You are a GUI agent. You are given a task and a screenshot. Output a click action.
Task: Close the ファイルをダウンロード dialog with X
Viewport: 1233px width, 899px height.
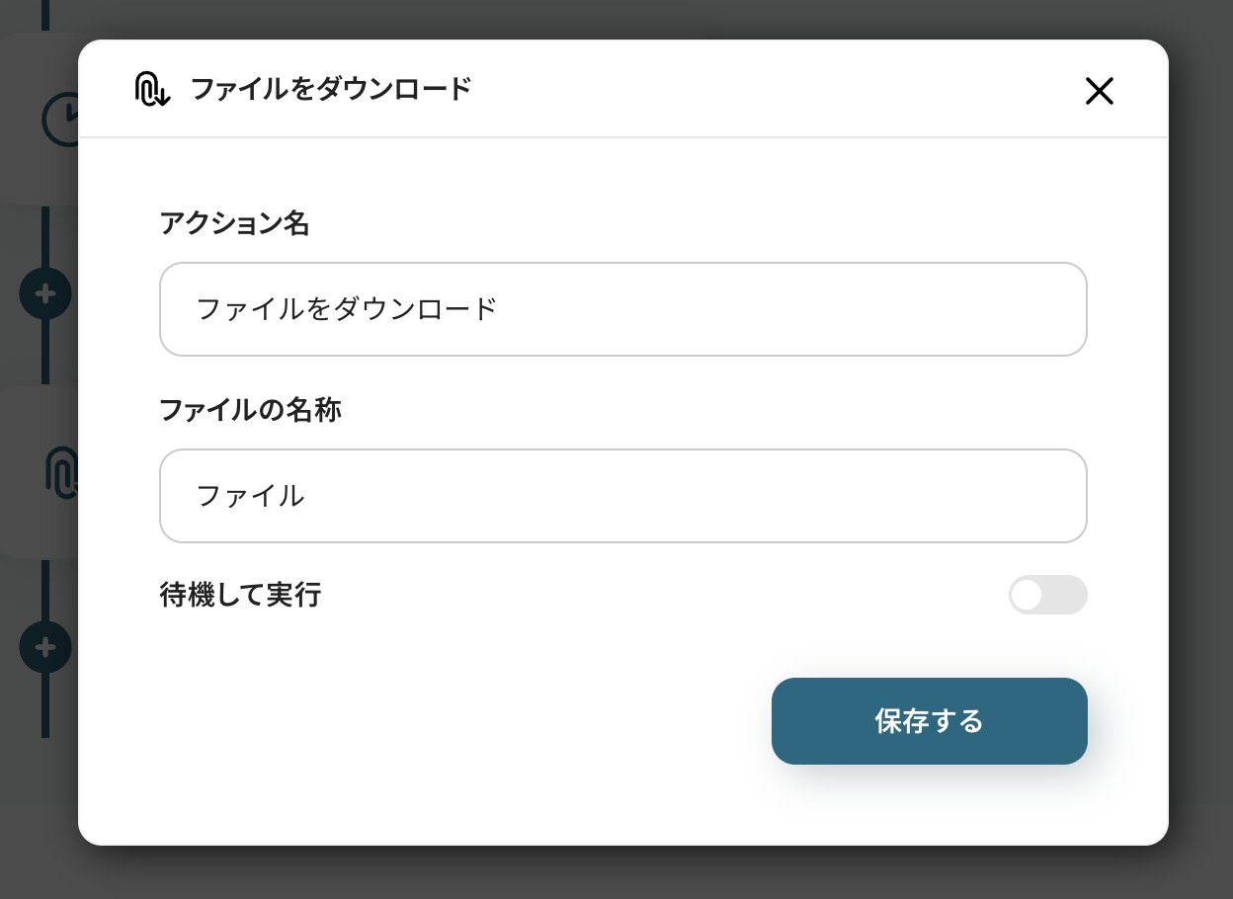click(1099, 91)
